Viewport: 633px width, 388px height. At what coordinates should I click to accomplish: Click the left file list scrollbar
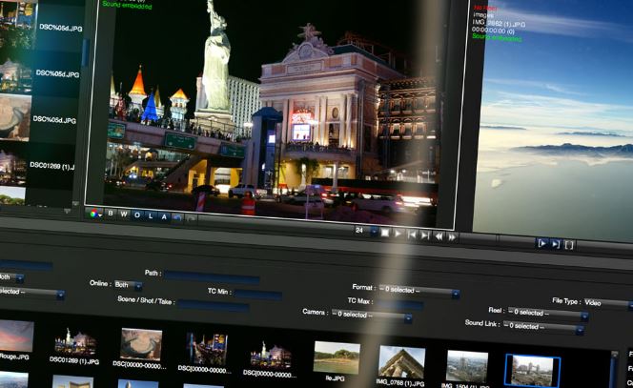[85, 52]
